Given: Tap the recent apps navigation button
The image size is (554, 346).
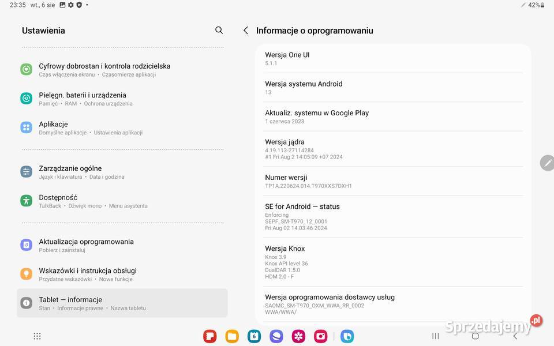Looking at the screenshot, I should (x=436, y=336).
